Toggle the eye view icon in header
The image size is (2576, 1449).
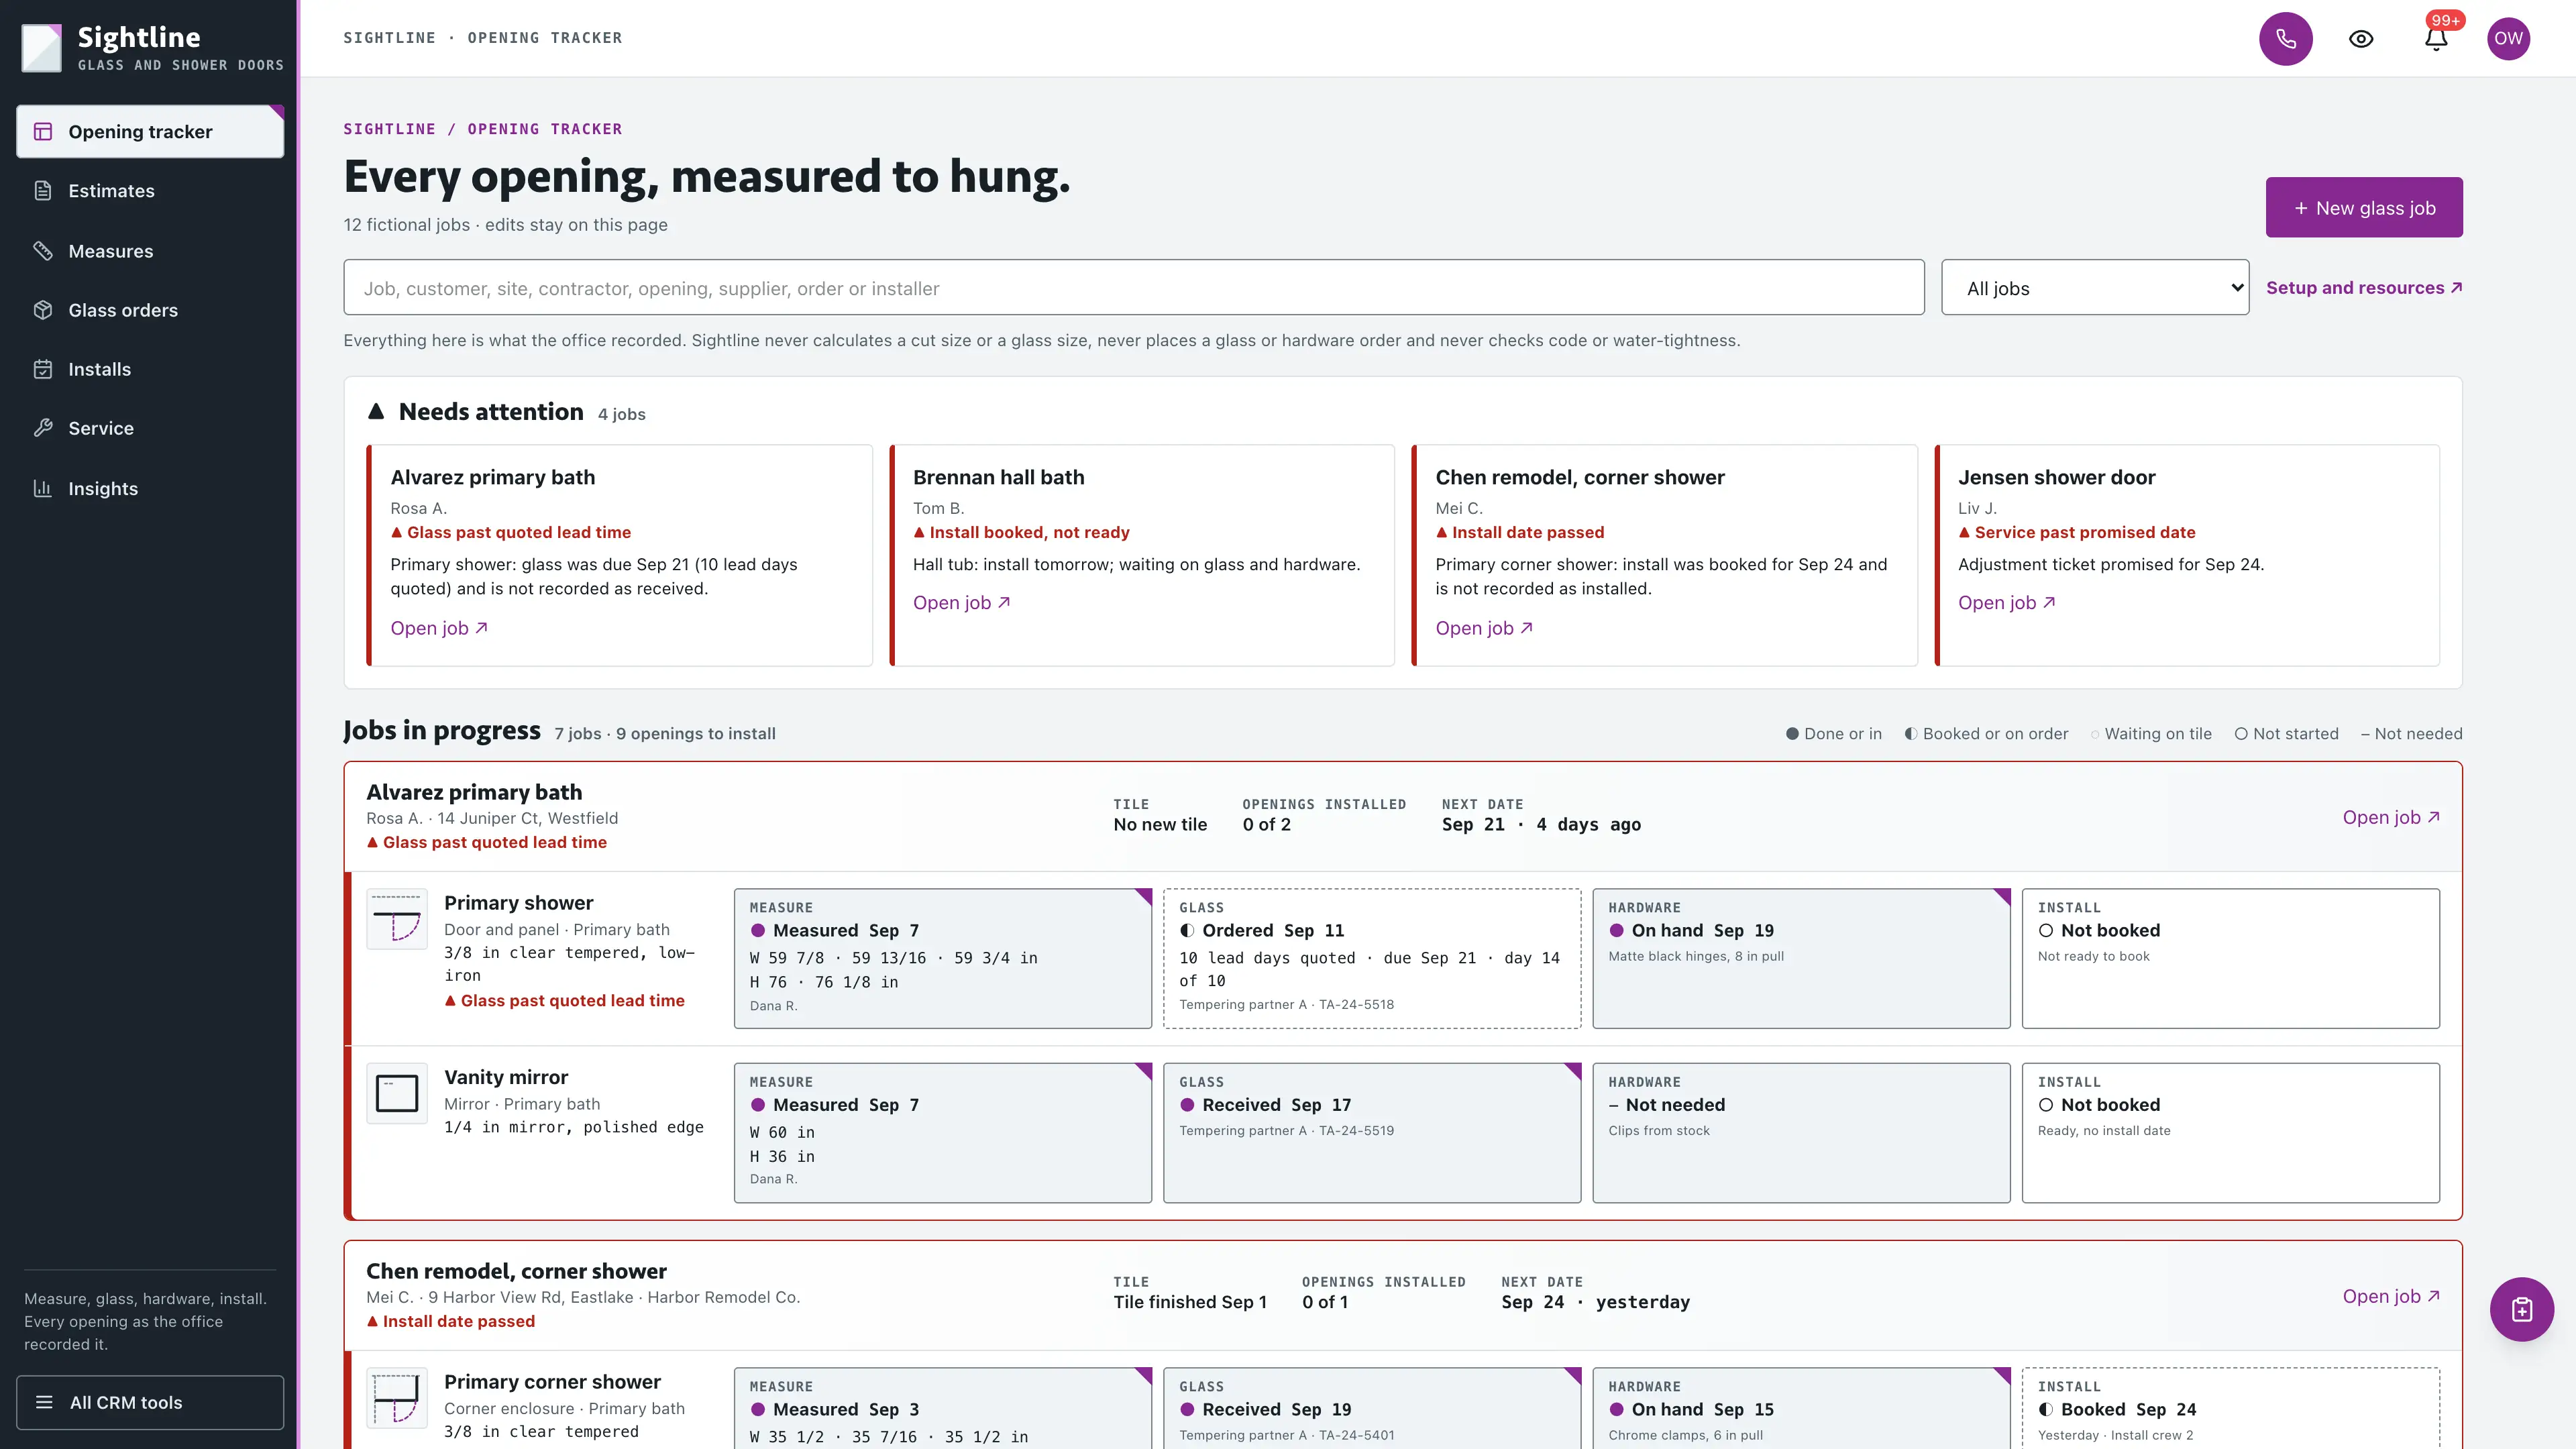click(2361, 39)
